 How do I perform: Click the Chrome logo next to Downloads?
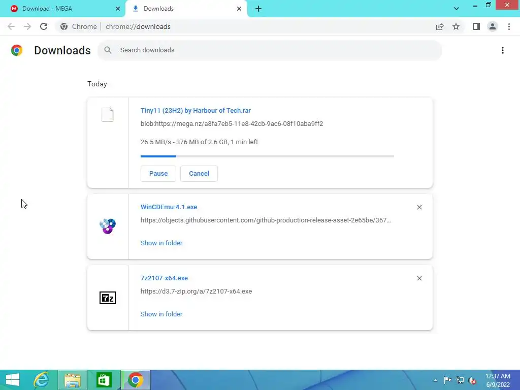pos(17,50)
